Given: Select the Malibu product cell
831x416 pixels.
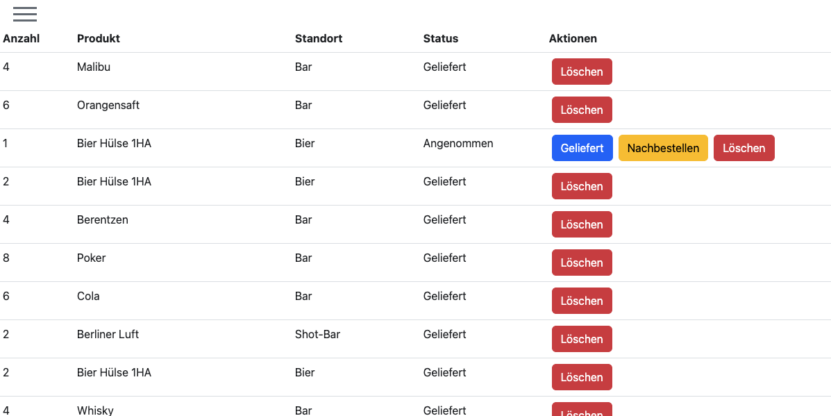Looking at the screenshot, I should 94,67.
